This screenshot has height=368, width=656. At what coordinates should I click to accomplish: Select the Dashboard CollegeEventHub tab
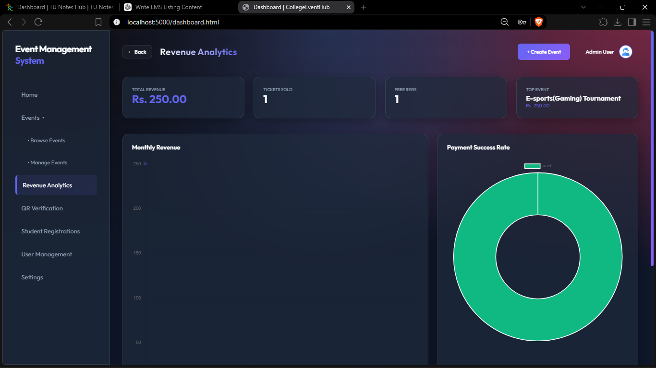coord(296,7)
